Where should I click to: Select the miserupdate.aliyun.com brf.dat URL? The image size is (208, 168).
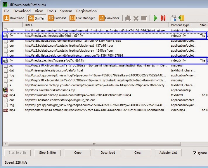[54, 70]
